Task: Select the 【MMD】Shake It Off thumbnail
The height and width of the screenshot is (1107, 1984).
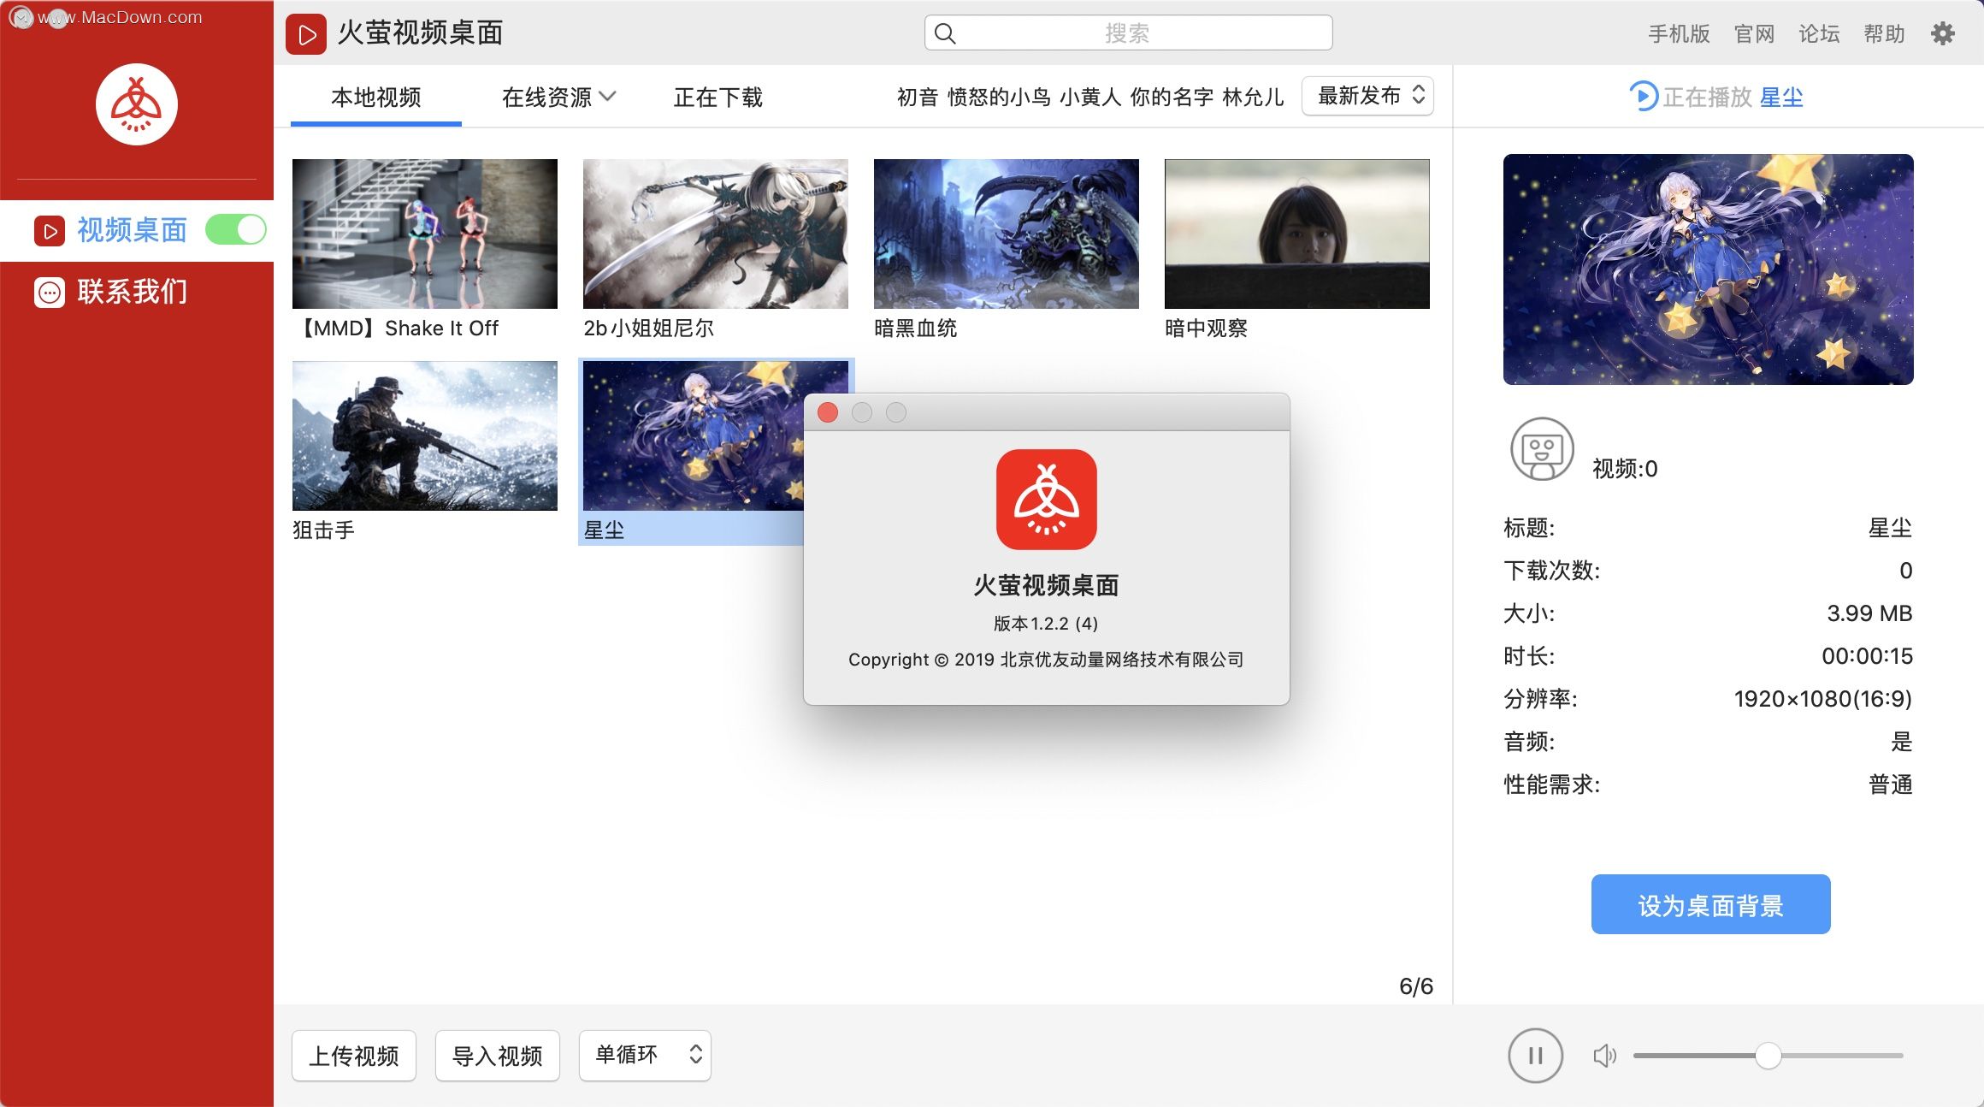Action: [425, 234]
